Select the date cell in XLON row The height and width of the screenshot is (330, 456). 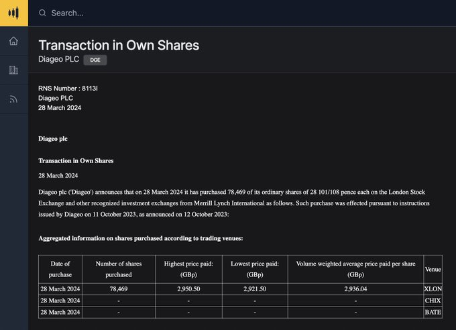pyautogui.click(x=60, y=289)
